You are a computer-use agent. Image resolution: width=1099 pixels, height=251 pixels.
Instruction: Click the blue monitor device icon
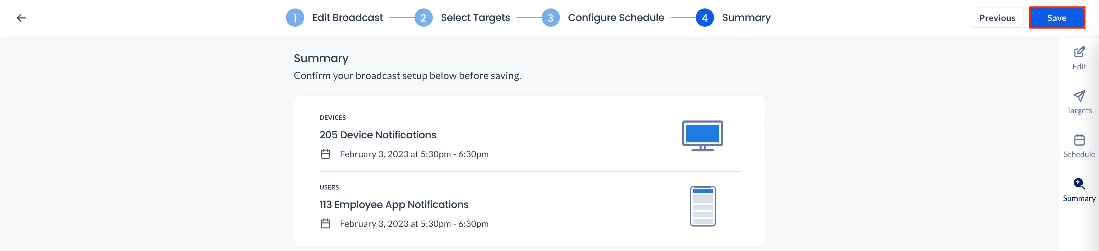pyautogui.click(x=702, y=136)
